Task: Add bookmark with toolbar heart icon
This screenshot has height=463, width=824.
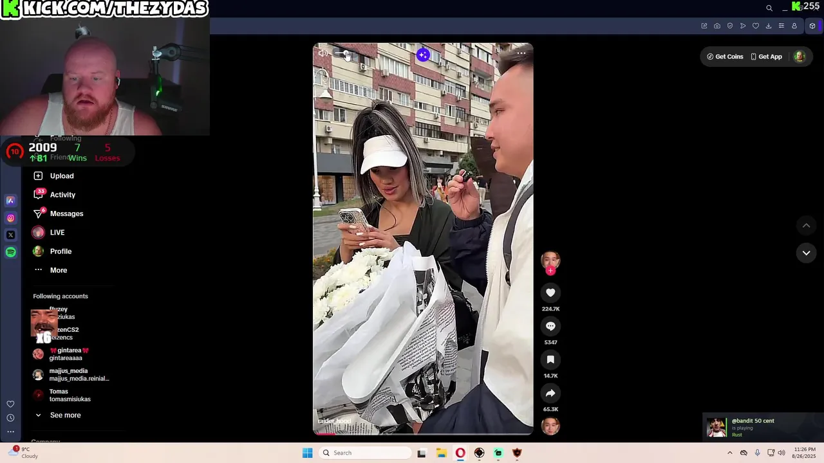Action: [x=756, y=26]
